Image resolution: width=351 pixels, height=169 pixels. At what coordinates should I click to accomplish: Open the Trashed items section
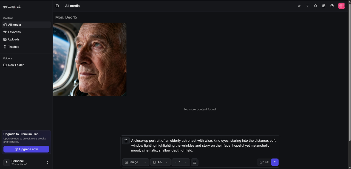tap(13, 47)
